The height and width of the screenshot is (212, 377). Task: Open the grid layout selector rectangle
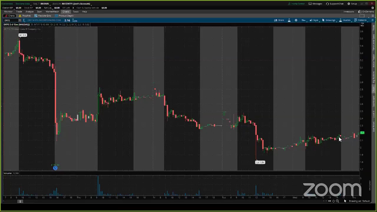pyautogui.click(x=362, y=16)
